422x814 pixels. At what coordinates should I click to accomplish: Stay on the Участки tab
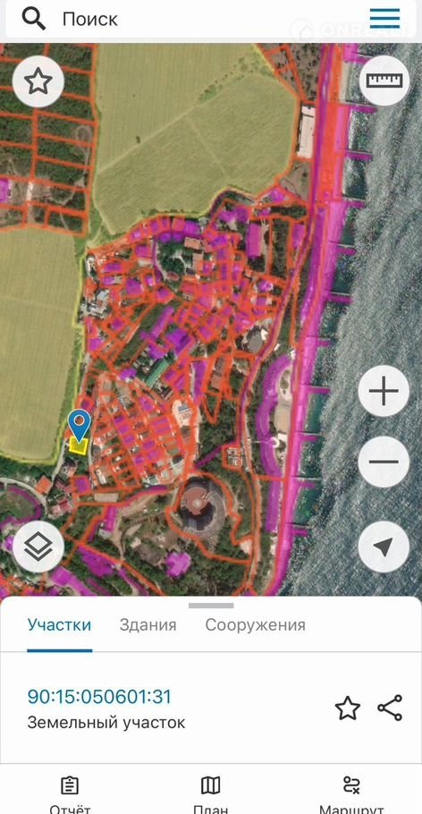click(59, 624)
